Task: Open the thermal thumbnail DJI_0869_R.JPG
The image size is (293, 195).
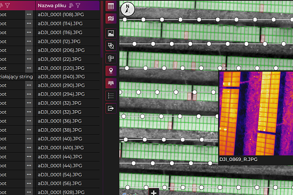Action: point(256,114)
